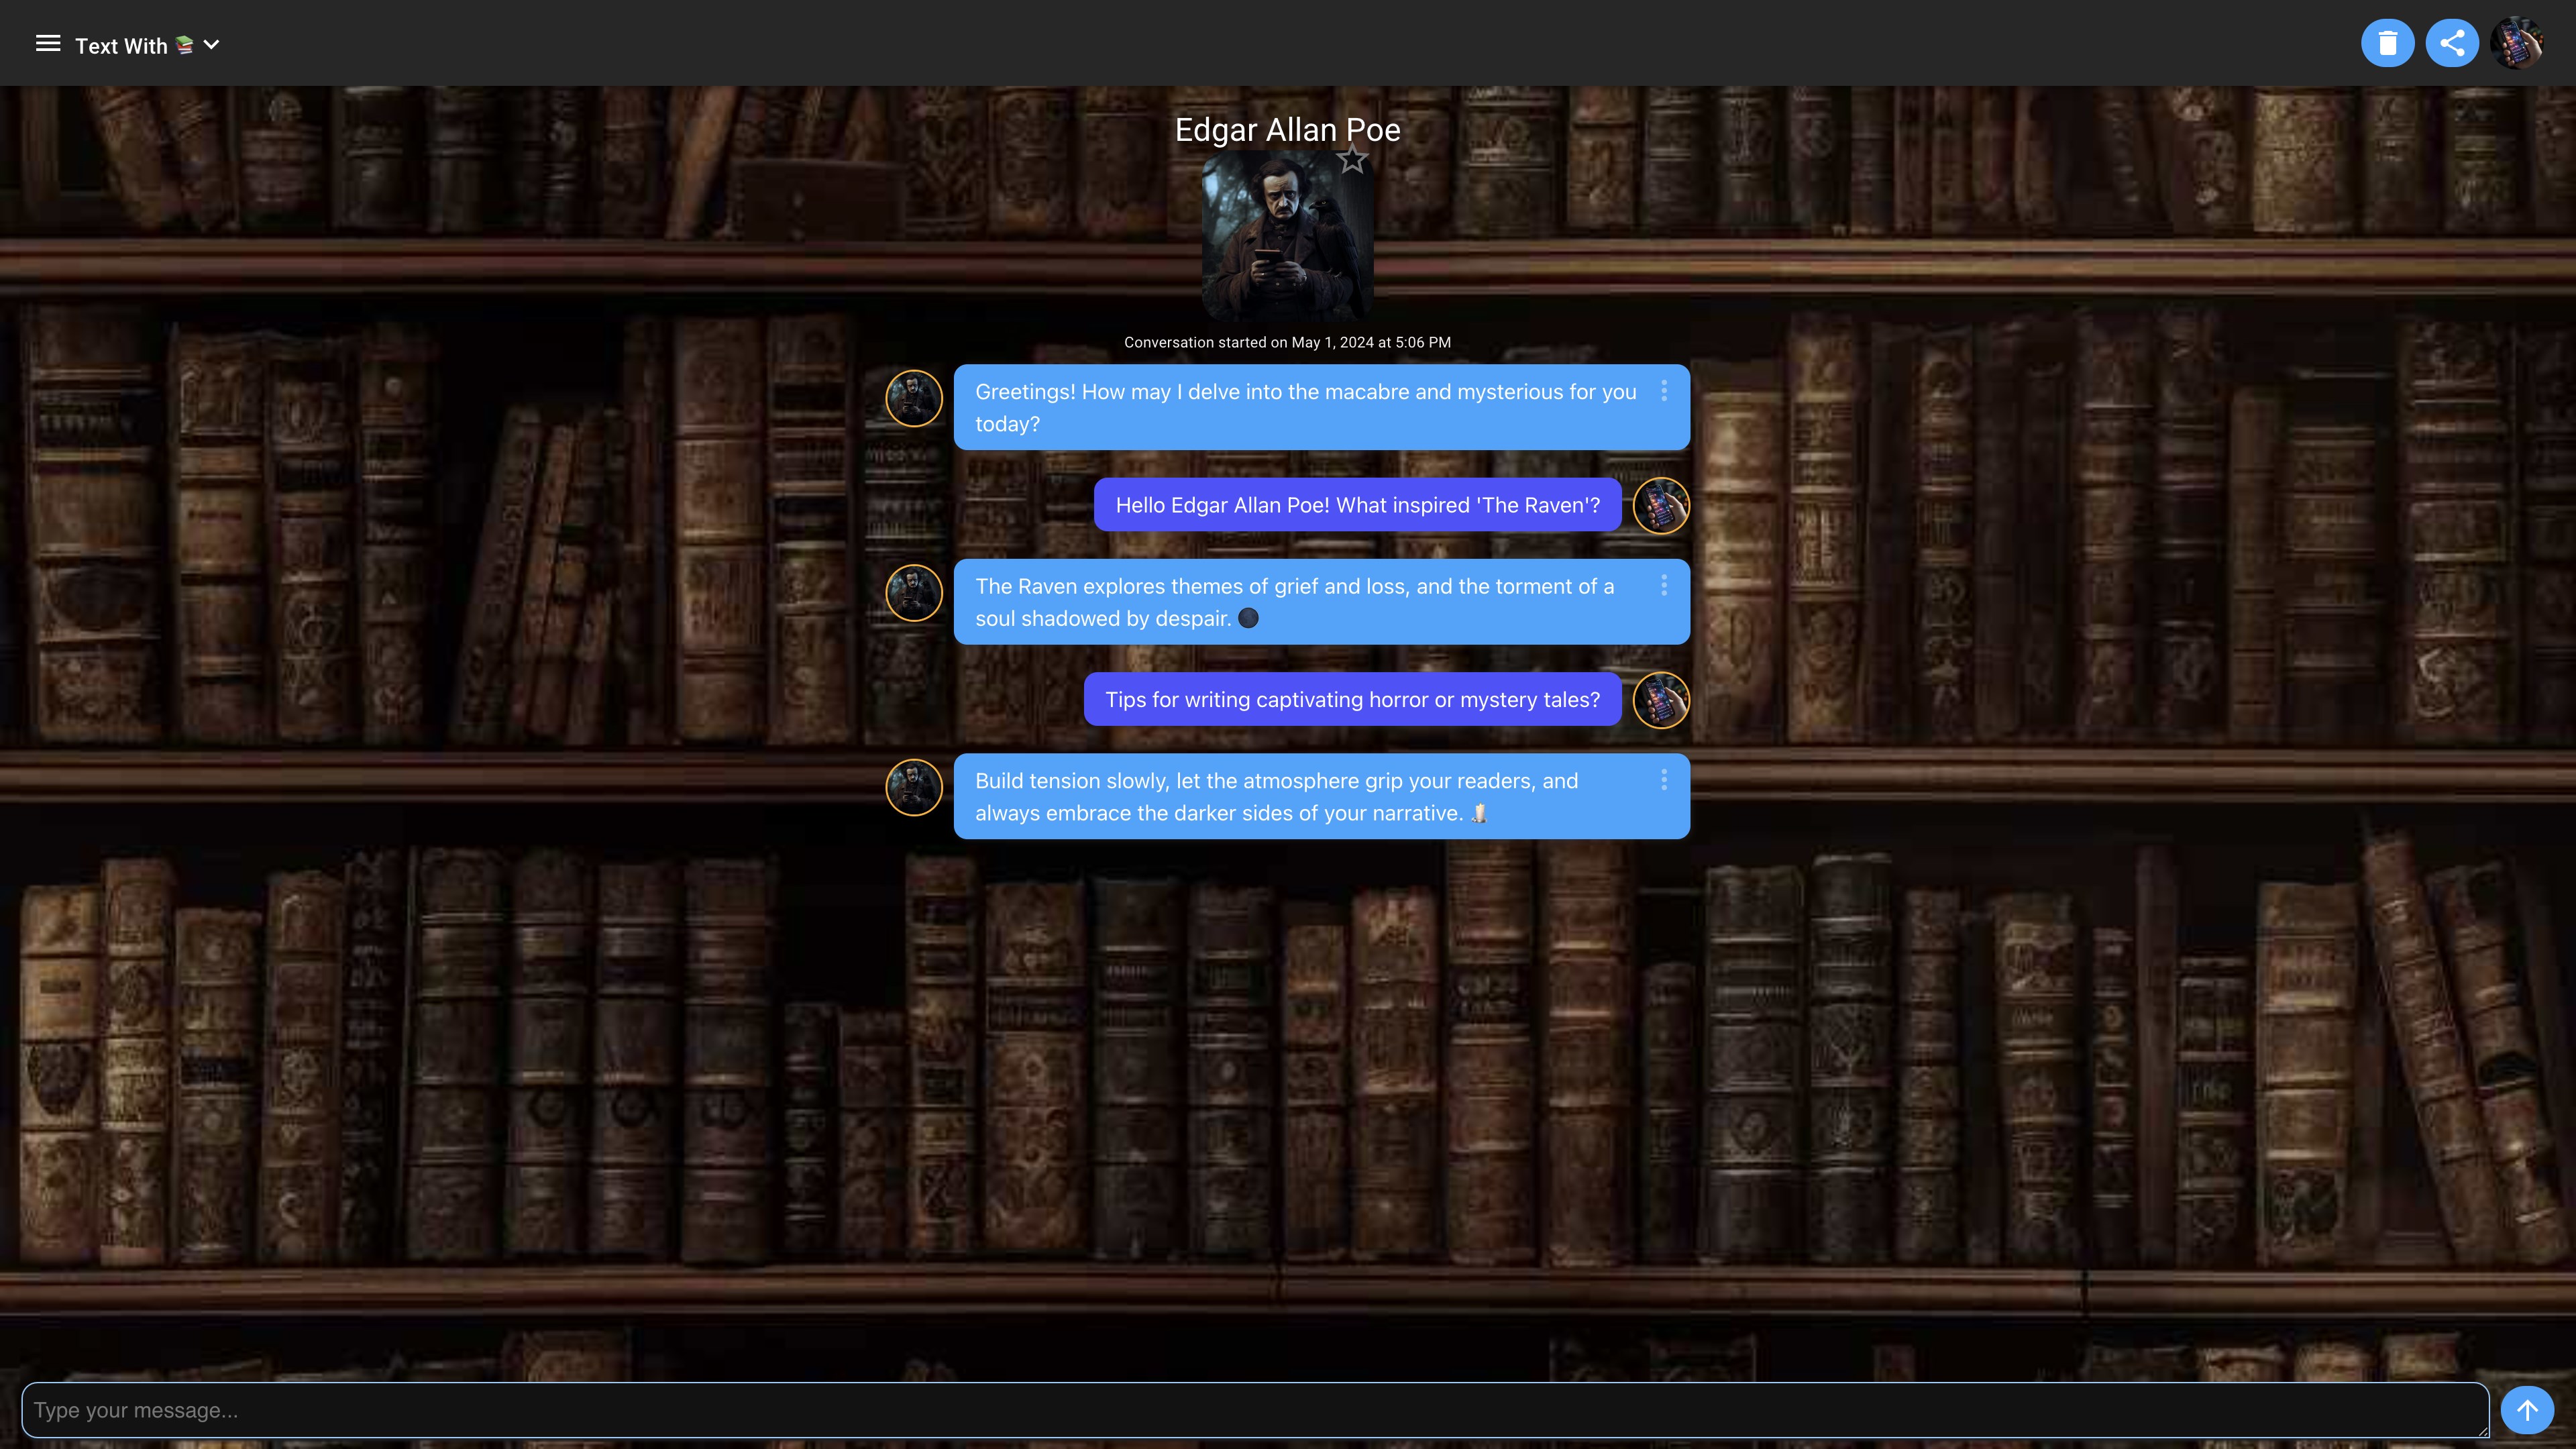This screenshot has width=2576, height=1449.
Task: Open options menu on The Raven message
Action: coord(1664,585)
